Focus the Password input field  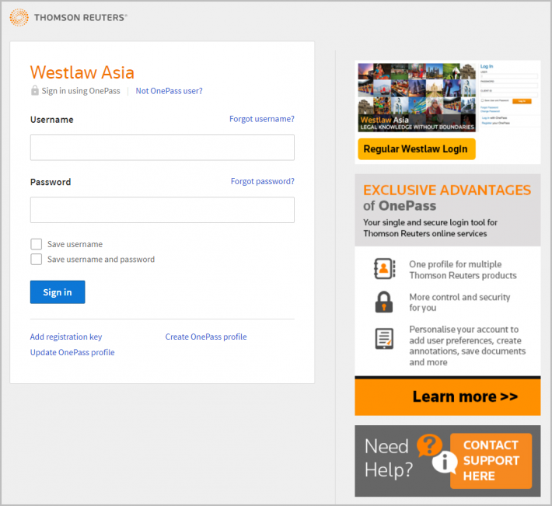[x=162, y=210]
